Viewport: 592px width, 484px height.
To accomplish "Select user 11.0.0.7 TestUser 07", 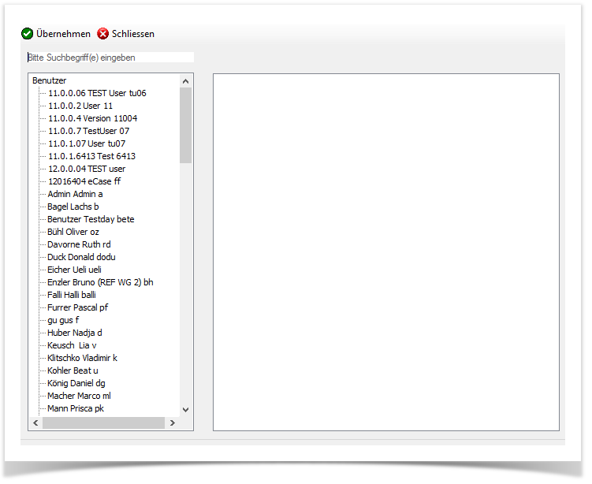I will [x=89, y=131].
